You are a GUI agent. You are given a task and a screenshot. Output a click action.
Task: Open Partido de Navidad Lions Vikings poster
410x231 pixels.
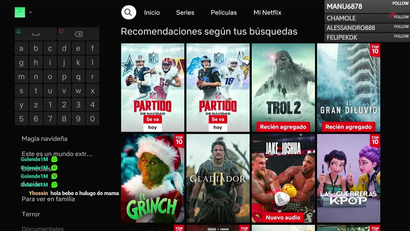[x=218, y=88]
